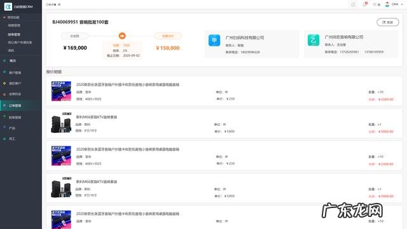
Task: Open 产品 menu
Action: (12, 128)
